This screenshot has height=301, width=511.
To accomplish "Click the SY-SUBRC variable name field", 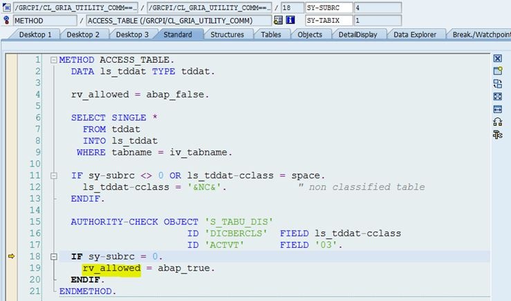I will pyautogui.click(x=329, y=8).
